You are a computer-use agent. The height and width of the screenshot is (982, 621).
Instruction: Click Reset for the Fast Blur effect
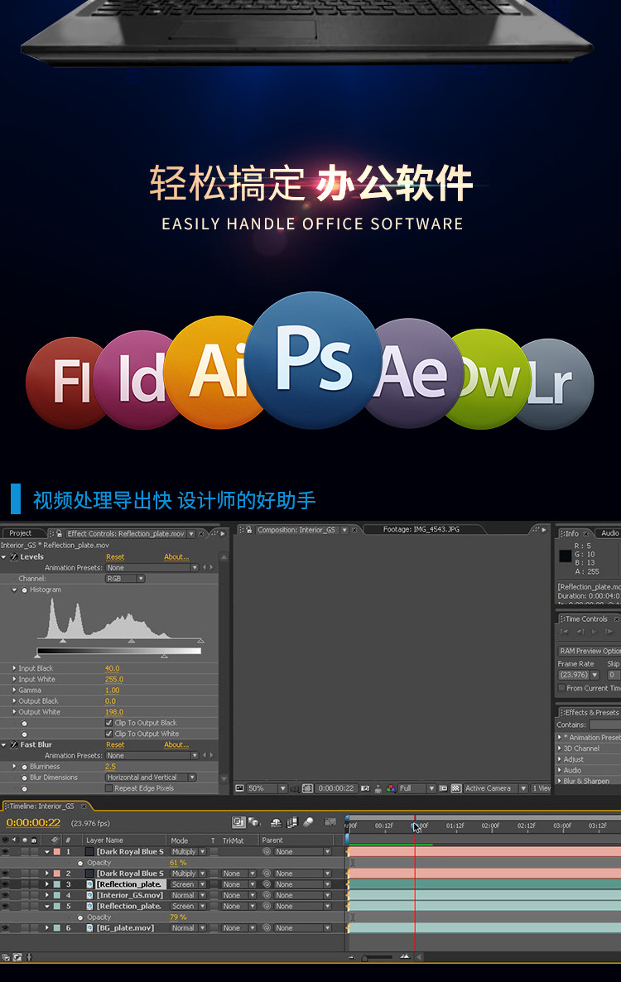coord(115,744)
